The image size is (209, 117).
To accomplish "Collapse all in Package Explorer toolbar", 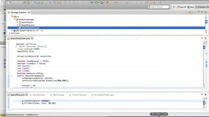I will (x=186, y=12).
